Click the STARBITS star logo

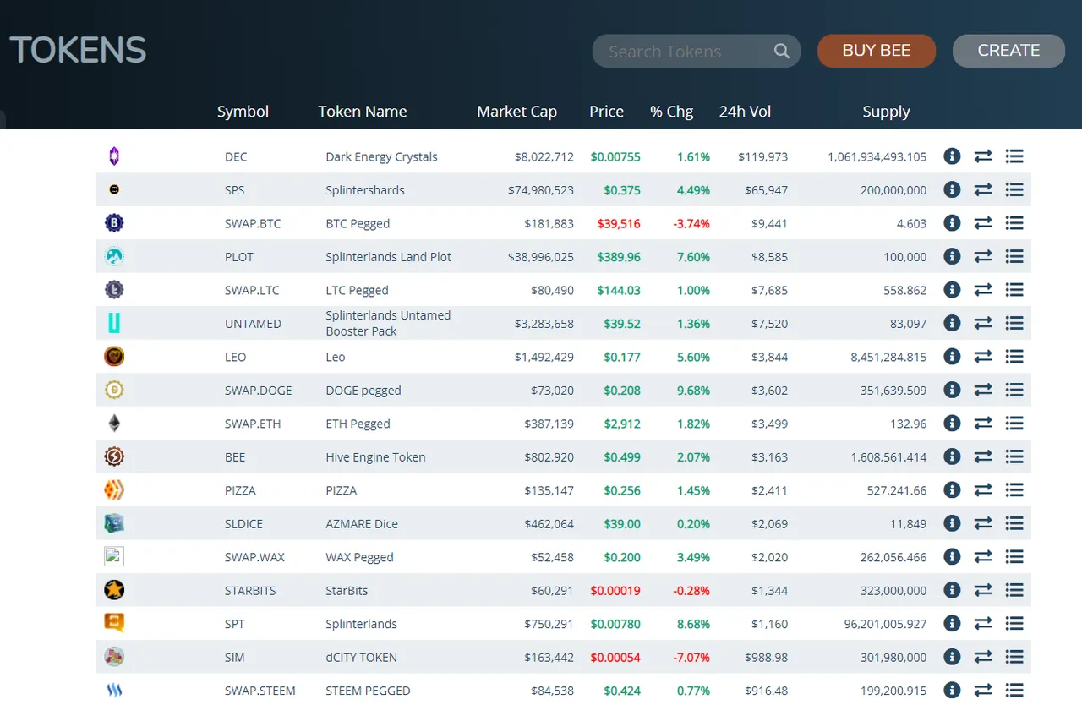(114, 590)
